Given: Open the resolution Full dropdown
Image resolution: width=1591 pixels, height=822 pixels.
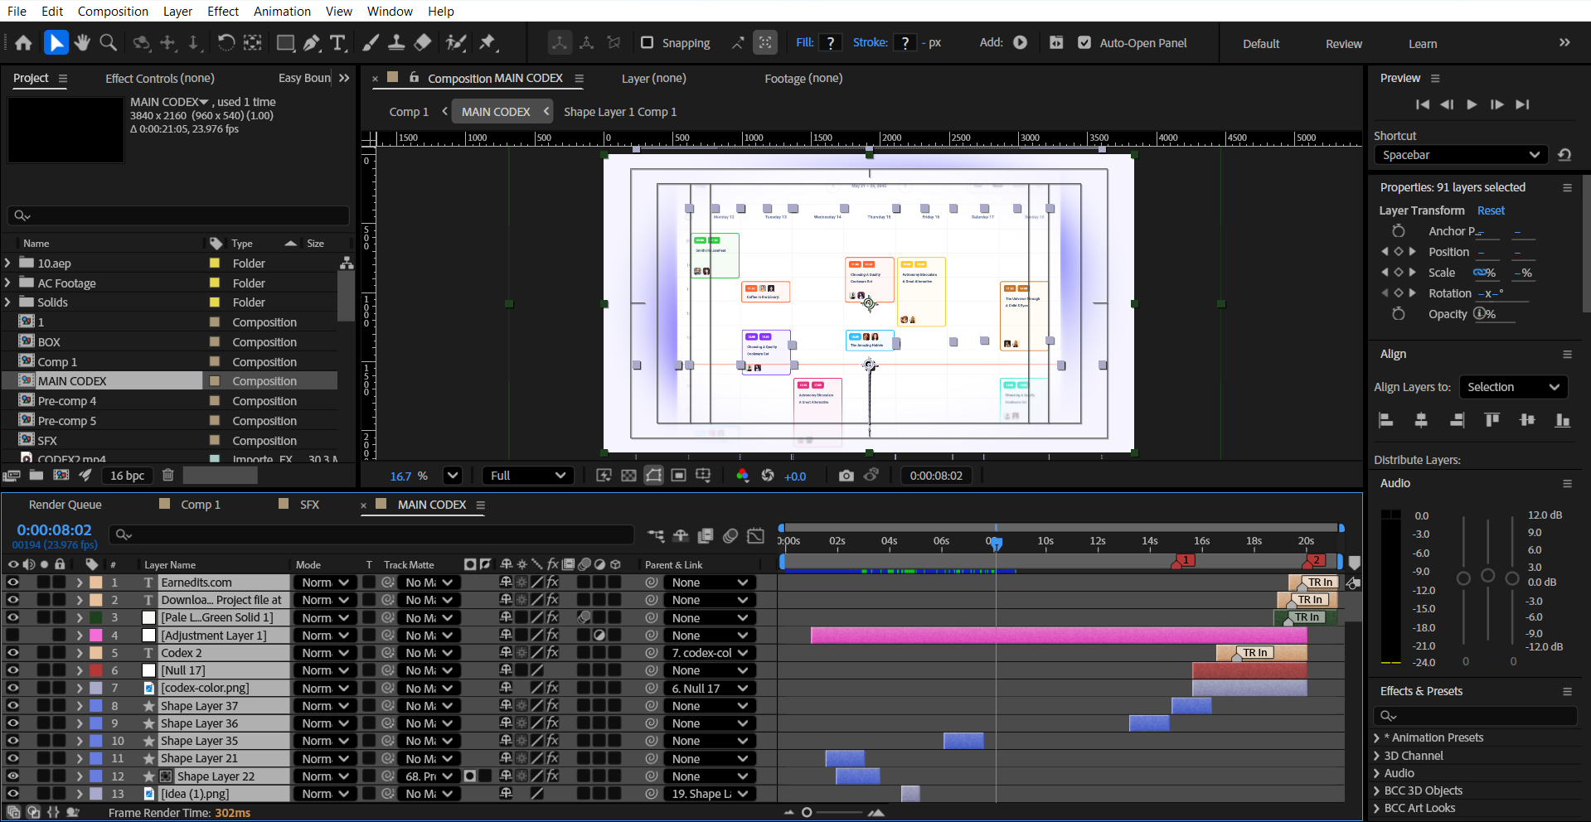Looking at the screenshot, I should [528, 476].
